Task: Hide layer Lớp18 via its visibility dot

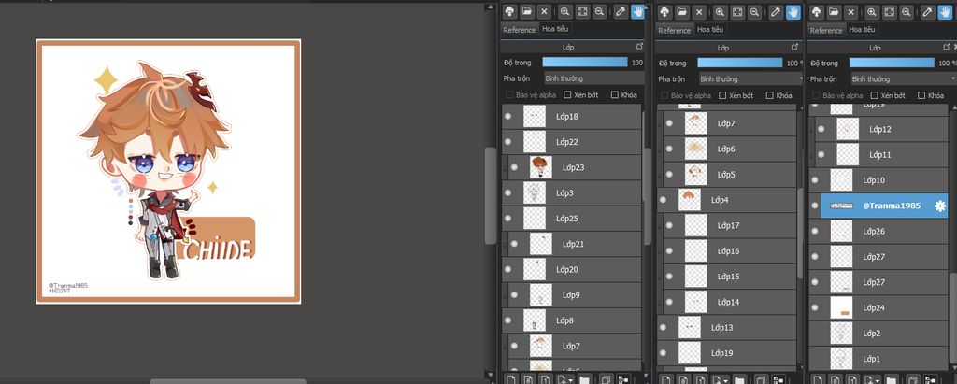Action: 507,116
